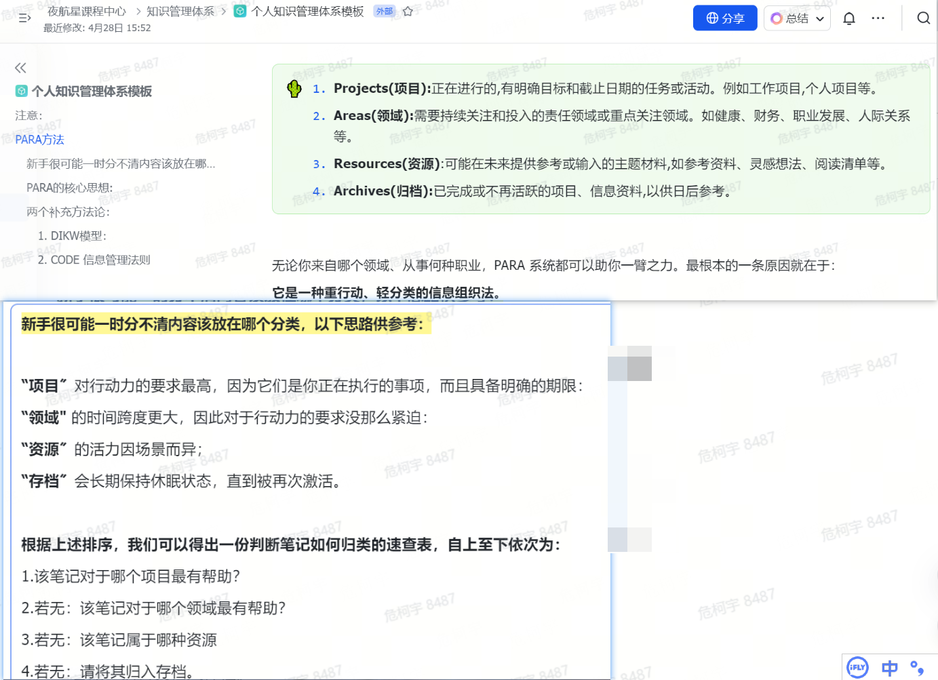Screen dimensions: 938x680
Task: Click the 分享 share button
Action: click(724, 18)
